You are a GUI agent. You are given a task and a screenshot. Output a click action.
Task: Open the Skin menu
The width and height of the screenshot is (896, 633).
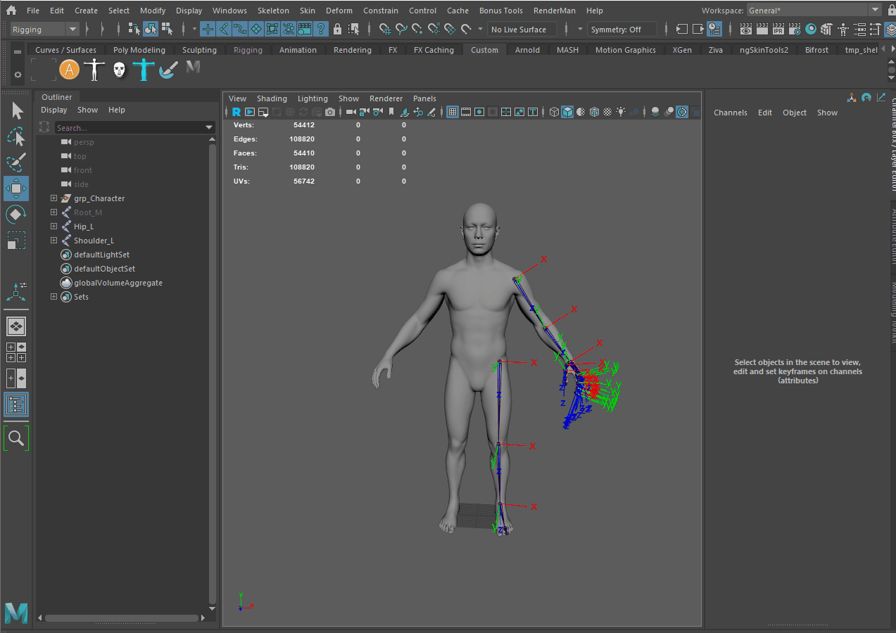click(308, 11)
